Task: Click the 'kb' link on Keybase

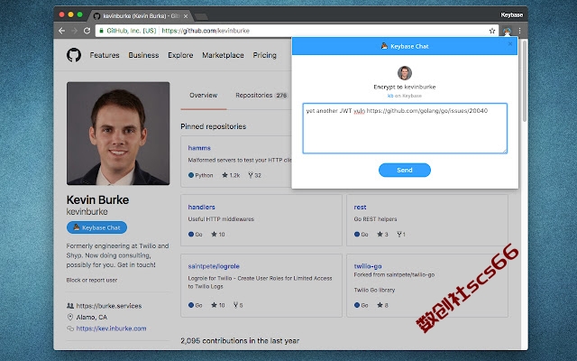Action: point(390,96)
